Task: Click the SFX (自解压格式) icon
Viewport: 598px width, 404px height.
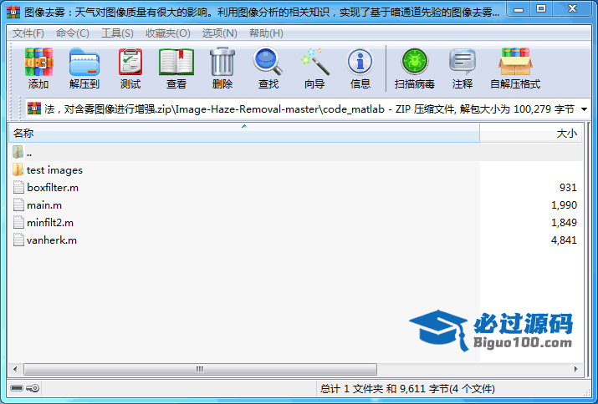Action: (515, 62)
